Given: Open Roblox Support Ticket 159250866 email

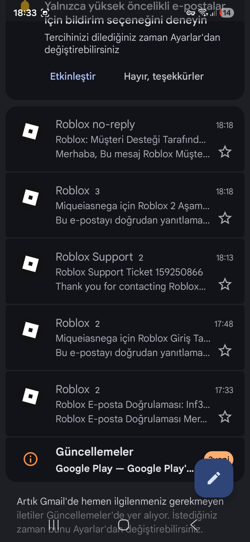Looking at the screenshot, I should click(125, 271).
